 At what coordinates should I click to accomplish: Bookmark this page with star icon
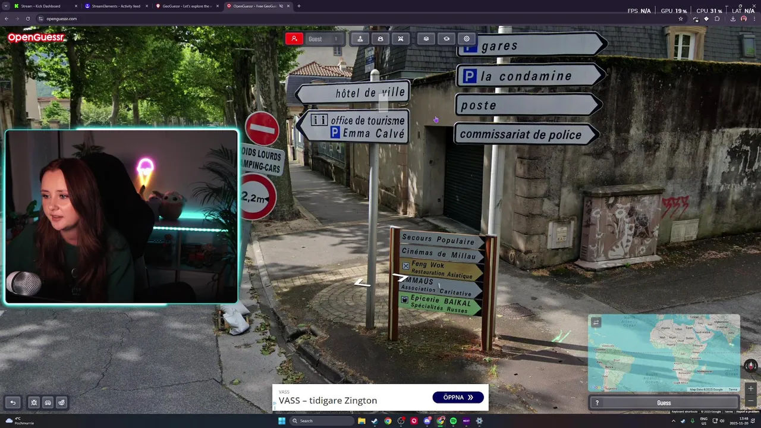[x=681, y=18]
